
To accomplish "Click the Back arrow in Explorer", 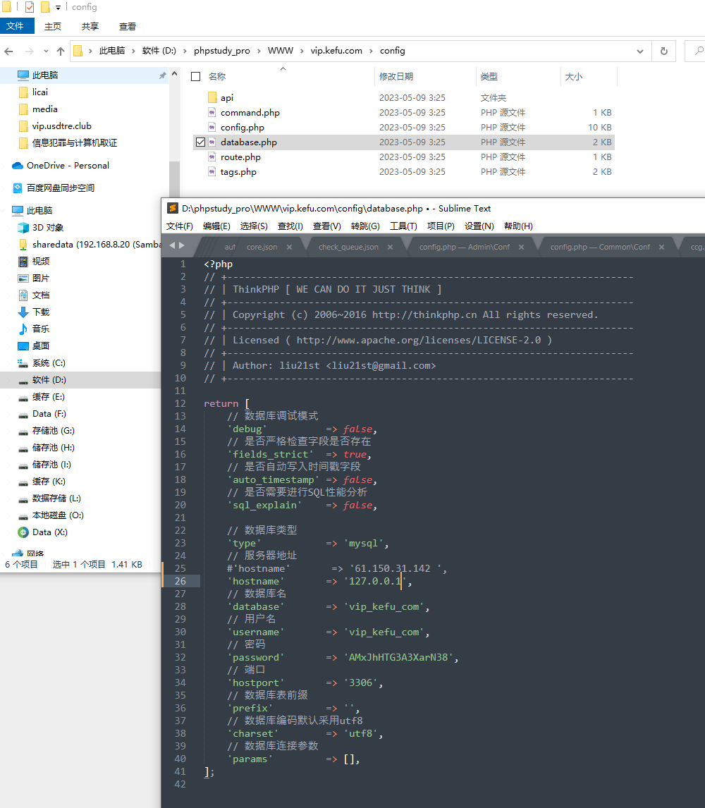I will point(8,51).
